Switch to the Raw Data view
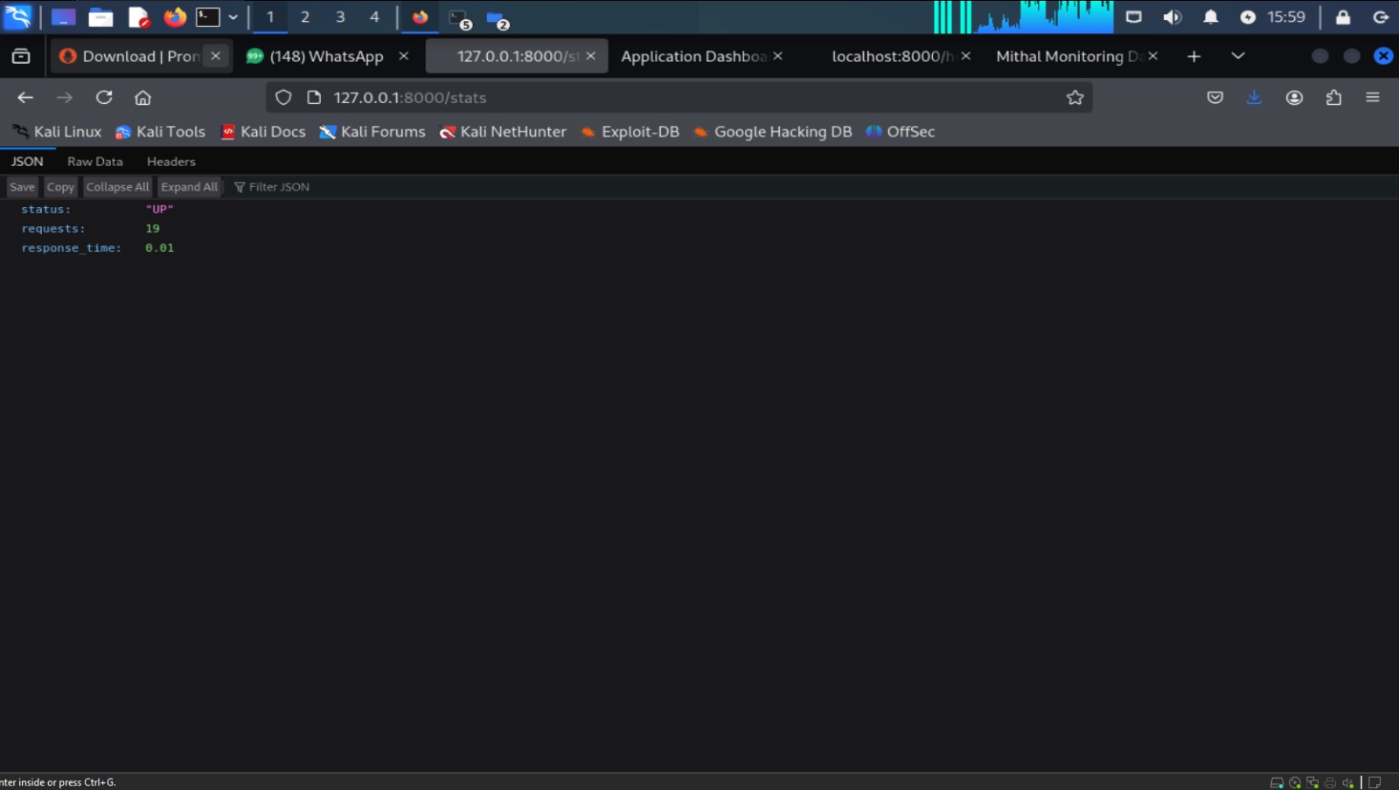 [x=95, y=162]
